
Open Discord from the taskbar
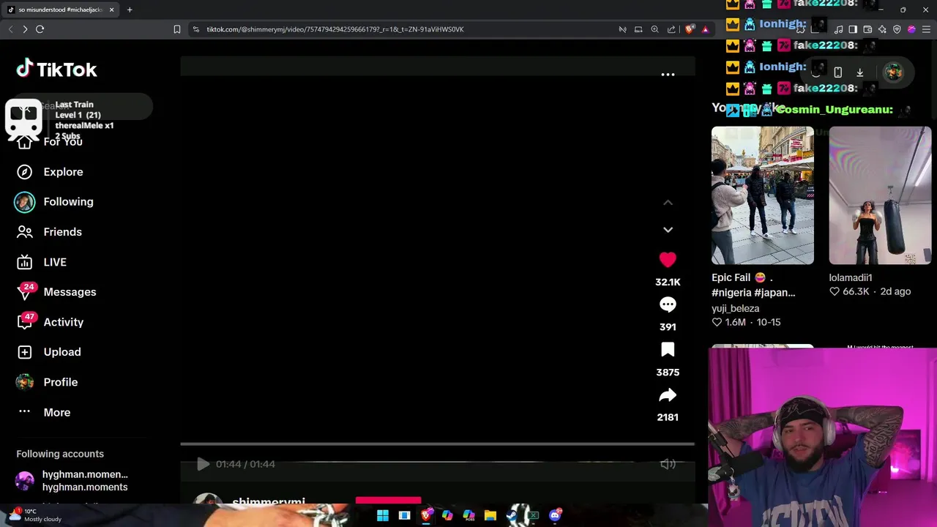[555, 515]
